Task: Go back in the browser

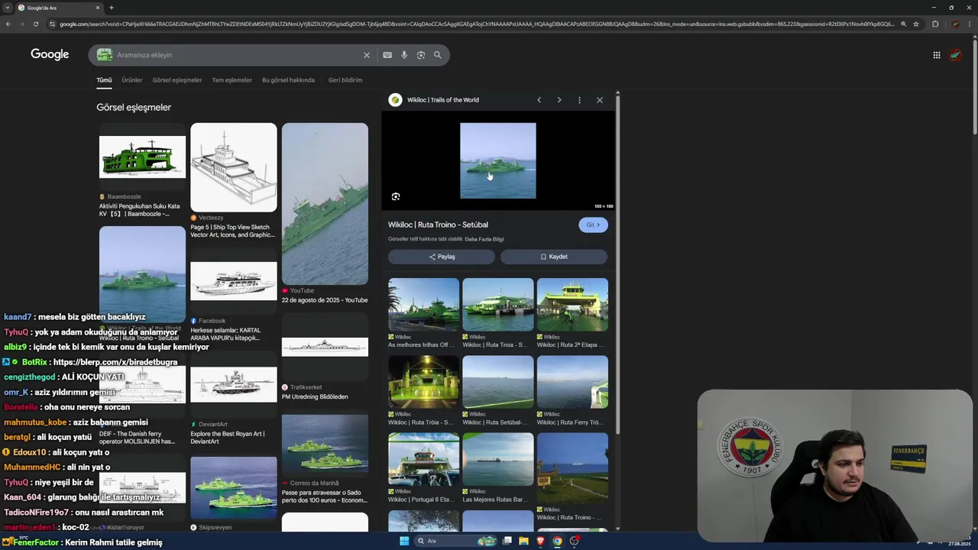Action: coord(8,24)
